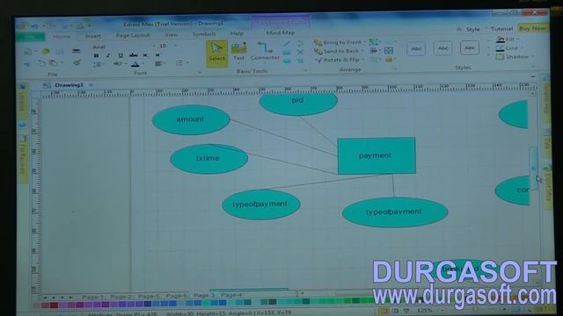This screenshot has height=316, width=563.
Task: Click the 125% zoom level in status bar
Action: [x=424, y=310]
